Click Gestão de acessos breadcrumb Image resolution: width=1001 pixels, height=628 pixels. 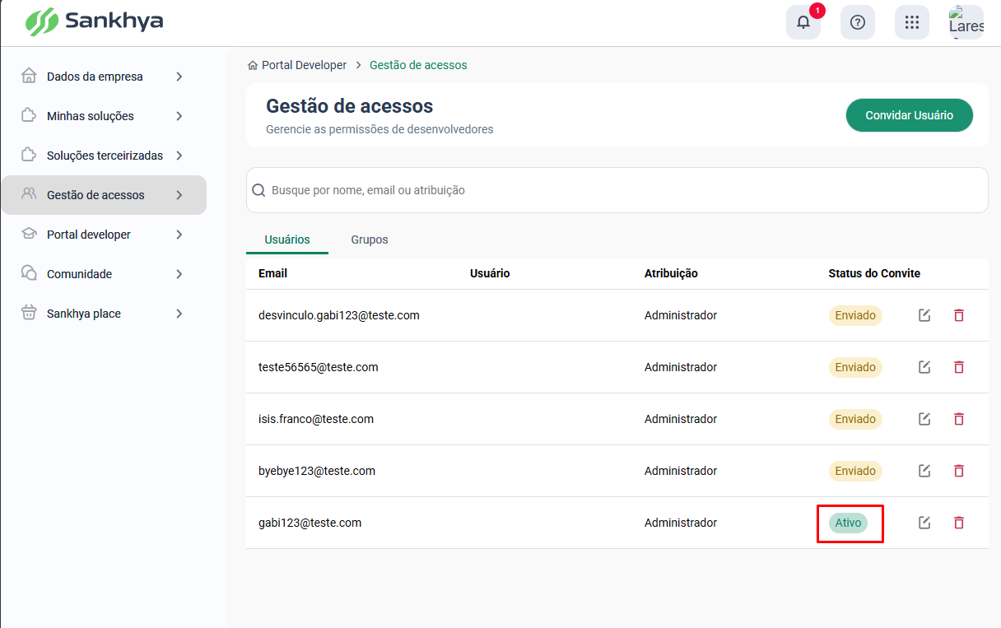click(x=418, y=65)
